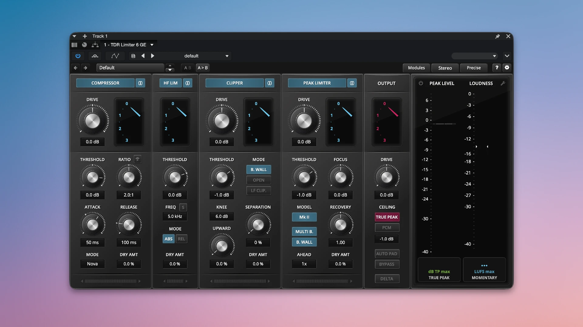Click the Default preset stepper arrows
Image resolution: width=583 pixels, height=327 pixels.
170,68
